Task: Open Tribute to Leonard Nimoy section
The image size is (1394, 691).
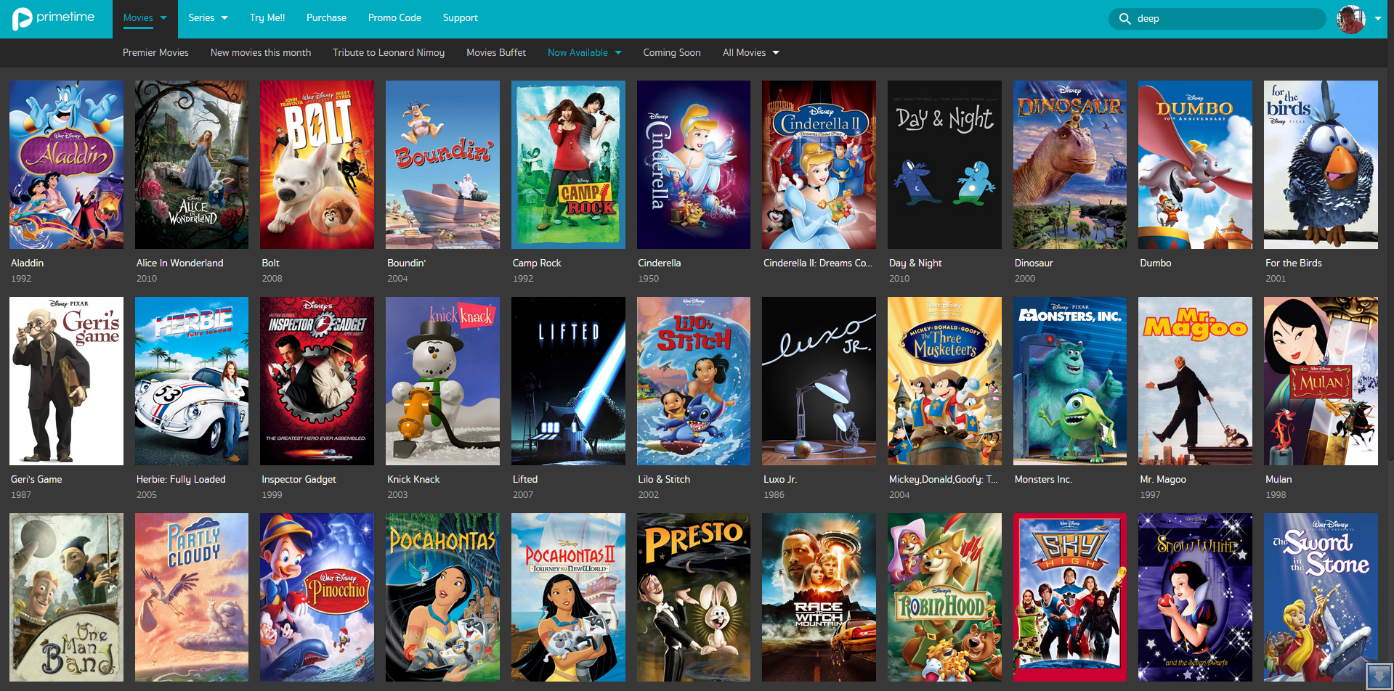Action: 389,53
